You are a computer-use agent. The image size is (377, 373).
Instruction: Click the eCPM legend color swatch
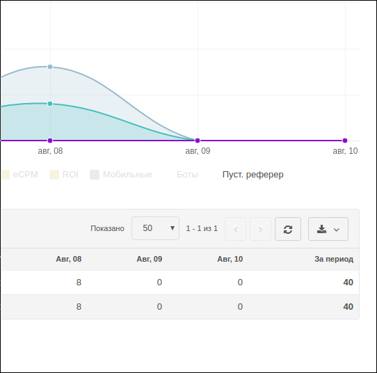[x=6, y=175]
